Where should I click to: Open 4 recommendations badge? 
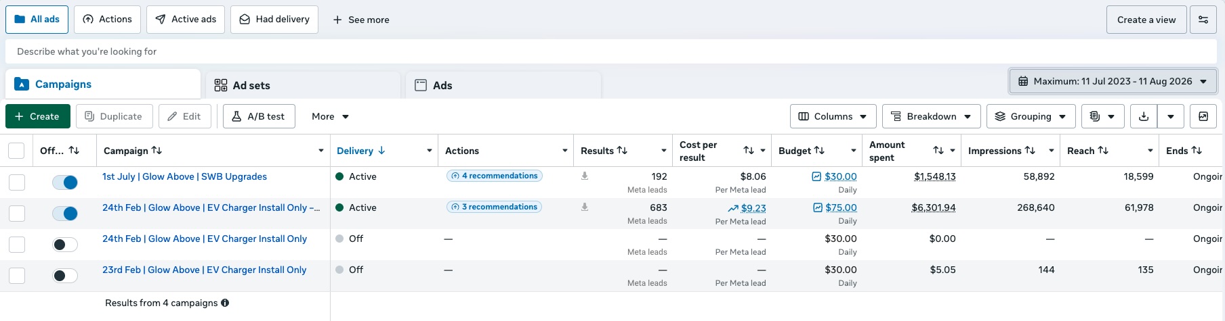point(495,176)
